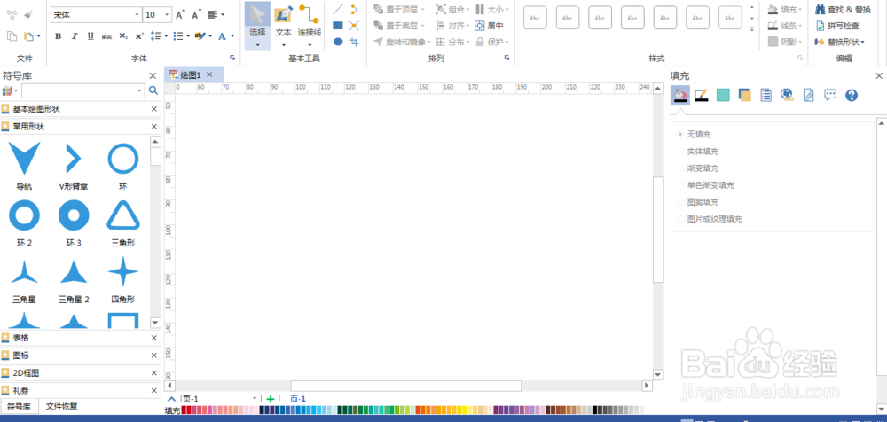Click the Format Painter brush icon
This screenshot has width=887, height=422.
pos(29,14)
